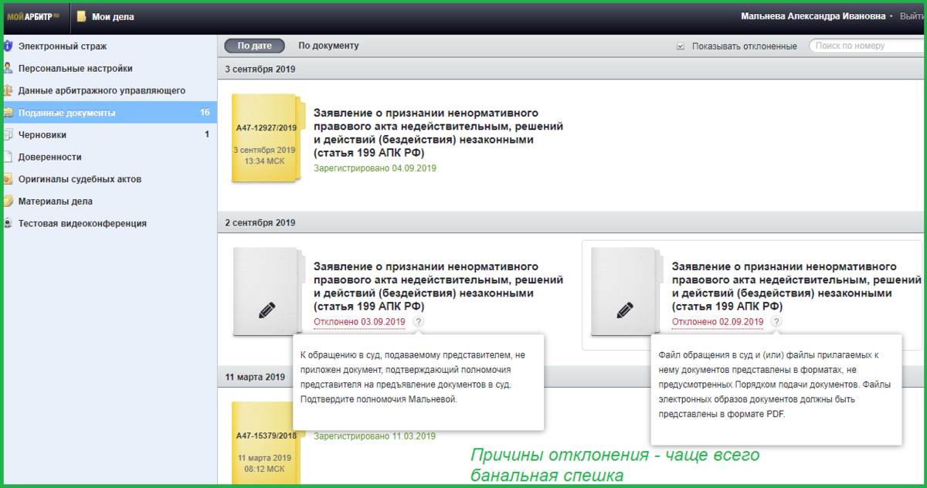Open the Заявление title rejected 03.09.2019
927x488 pixels.
[438, 286]
